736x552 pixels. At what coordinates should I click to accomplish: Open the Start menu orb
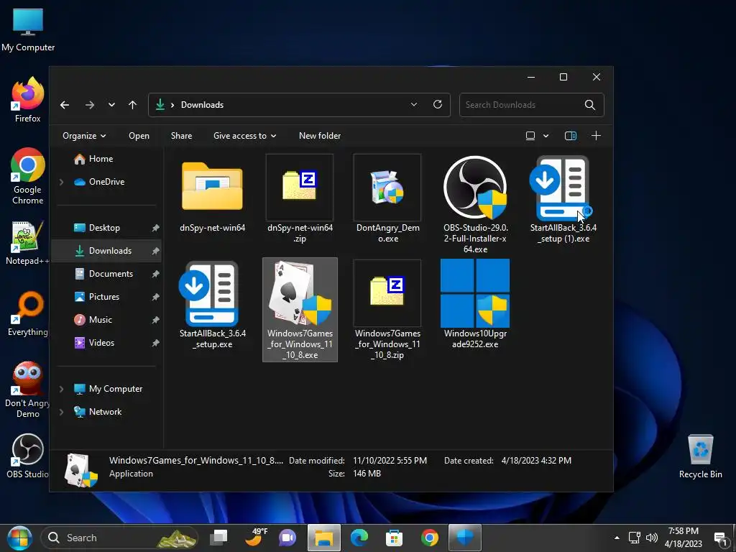tap(19, 538)
